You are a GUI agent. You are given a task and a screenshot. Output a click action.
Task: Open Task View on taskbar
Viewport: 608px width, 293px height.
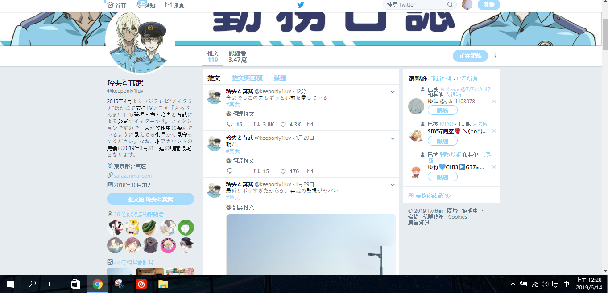click(54, 284)
